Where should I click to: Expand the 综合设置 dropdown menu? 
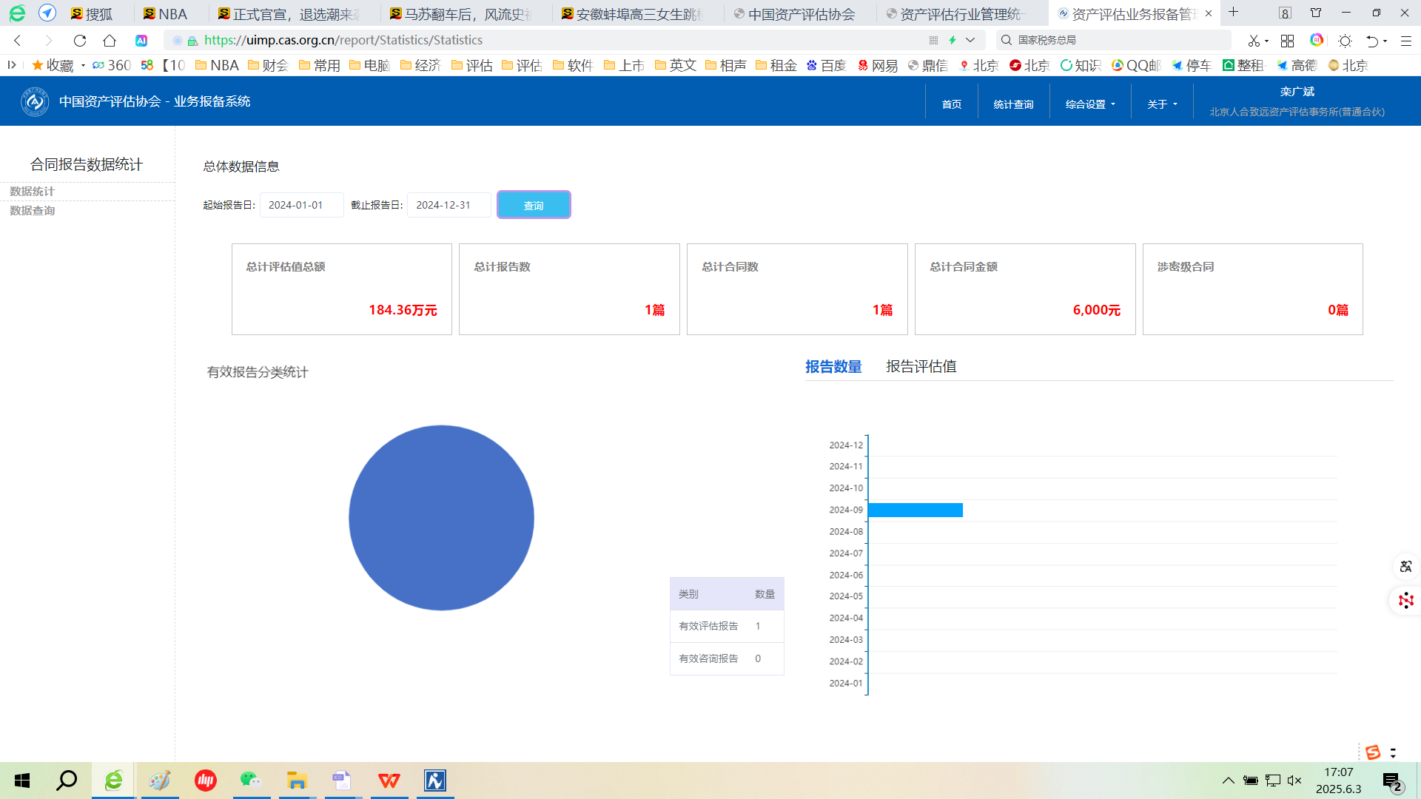coord(1090,104)
